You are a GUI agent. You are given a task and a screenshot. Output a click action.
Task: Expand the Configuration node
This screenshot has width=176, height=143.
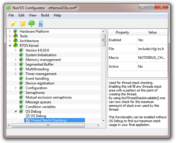[16, 88]
